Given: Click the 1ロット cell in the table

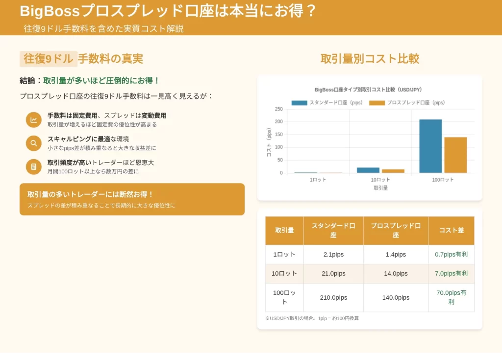Looking at the screenshot, I should pos(284,255).
